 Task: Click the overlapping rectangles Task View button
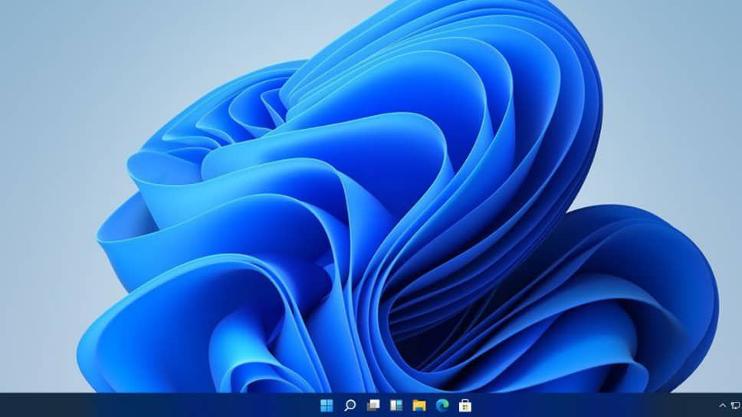(373, 405)
